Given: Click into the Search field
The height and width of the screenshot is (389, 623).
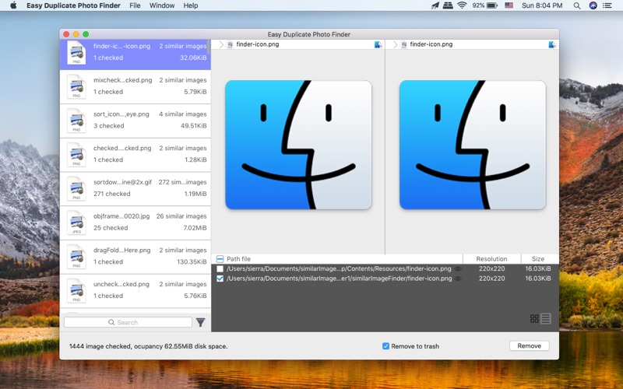Looking at the screenshot, I should (x=128, y=322).
